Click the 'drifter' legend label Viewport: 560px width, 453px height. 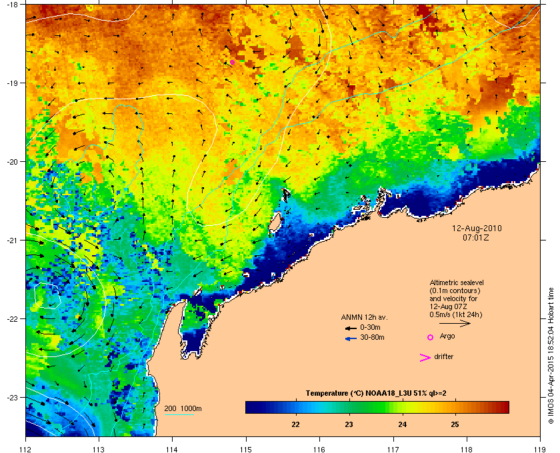(443, 356)
